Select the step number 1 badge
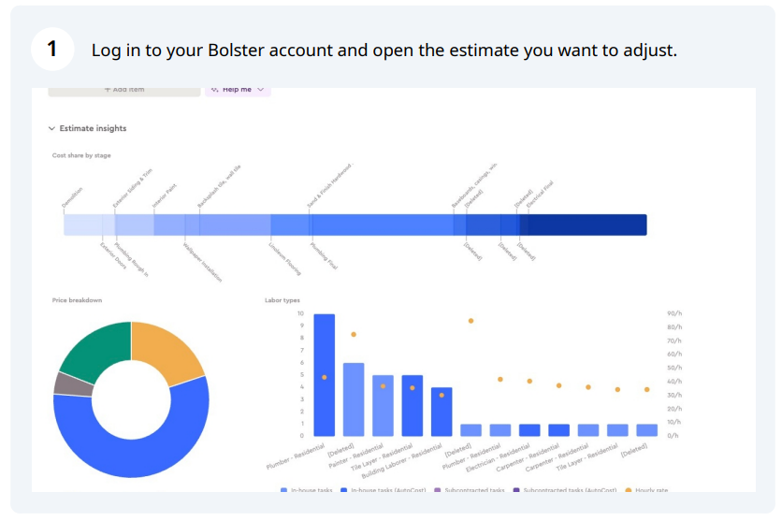782x521 pixels. tap(52, 49)
